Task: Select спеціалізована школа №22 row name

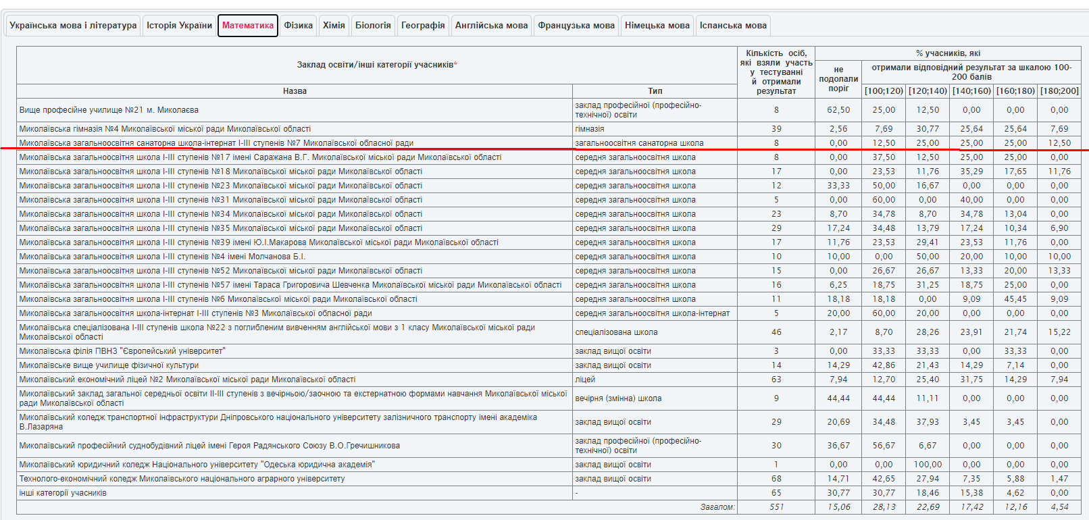Action: [277, 332]
